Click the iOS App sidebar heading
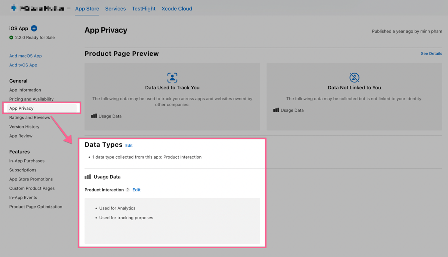Screen dimensions: 448x257 point(19,28)
